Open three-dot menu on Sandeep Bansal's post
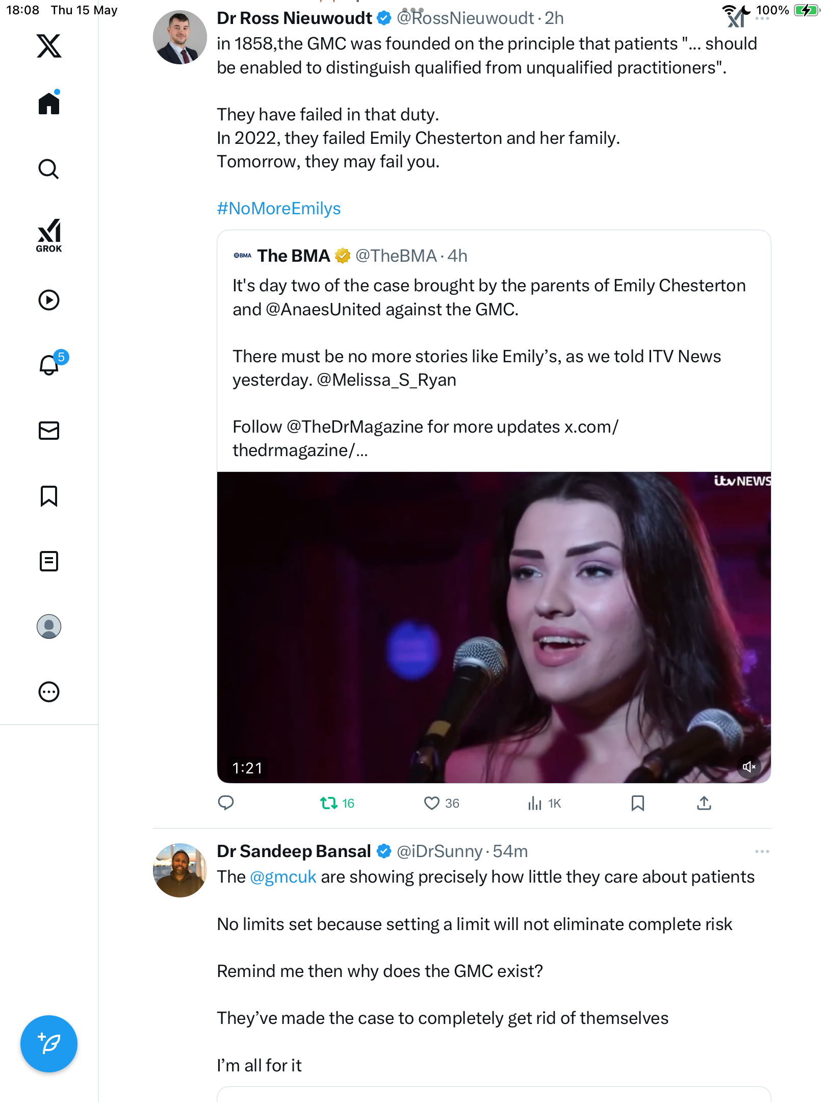 click(x=762, y=851)
